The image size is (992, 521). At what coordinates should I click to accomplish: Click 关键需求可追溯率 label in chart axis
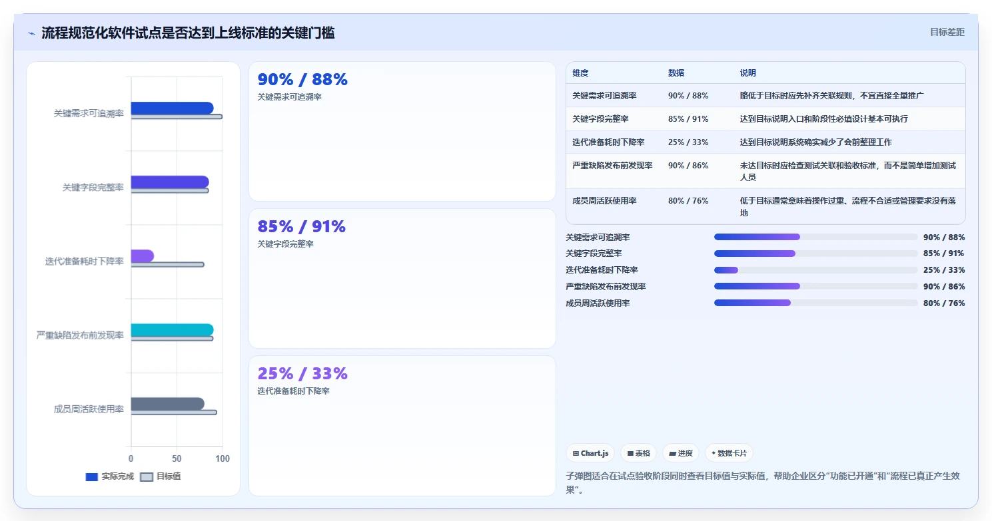pos(89,114)
